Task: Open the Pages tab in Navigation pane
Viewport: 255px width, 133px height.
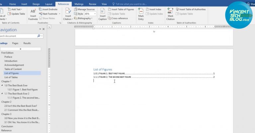Action: (x=15, y=43)
